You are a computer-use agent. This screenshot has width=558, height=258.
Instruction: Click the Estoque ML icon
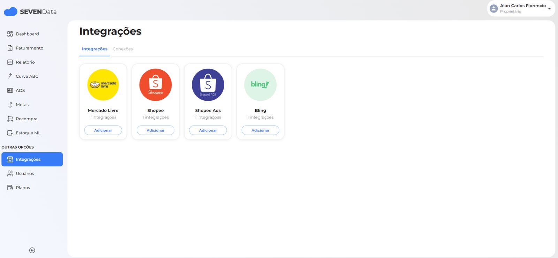tap(10, 133)
